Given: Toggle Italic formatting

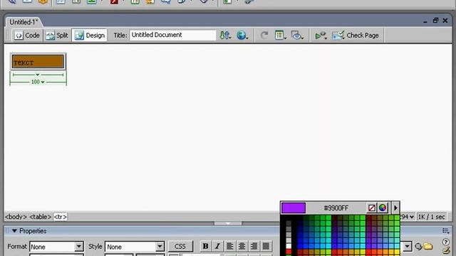Looking at the screenshot, I should coord(217,246).
